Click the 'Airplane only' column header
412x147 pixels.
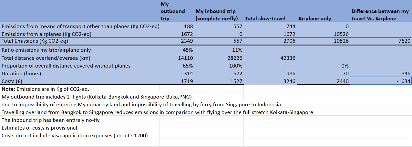pyautogui.click(x=315, y=19)
